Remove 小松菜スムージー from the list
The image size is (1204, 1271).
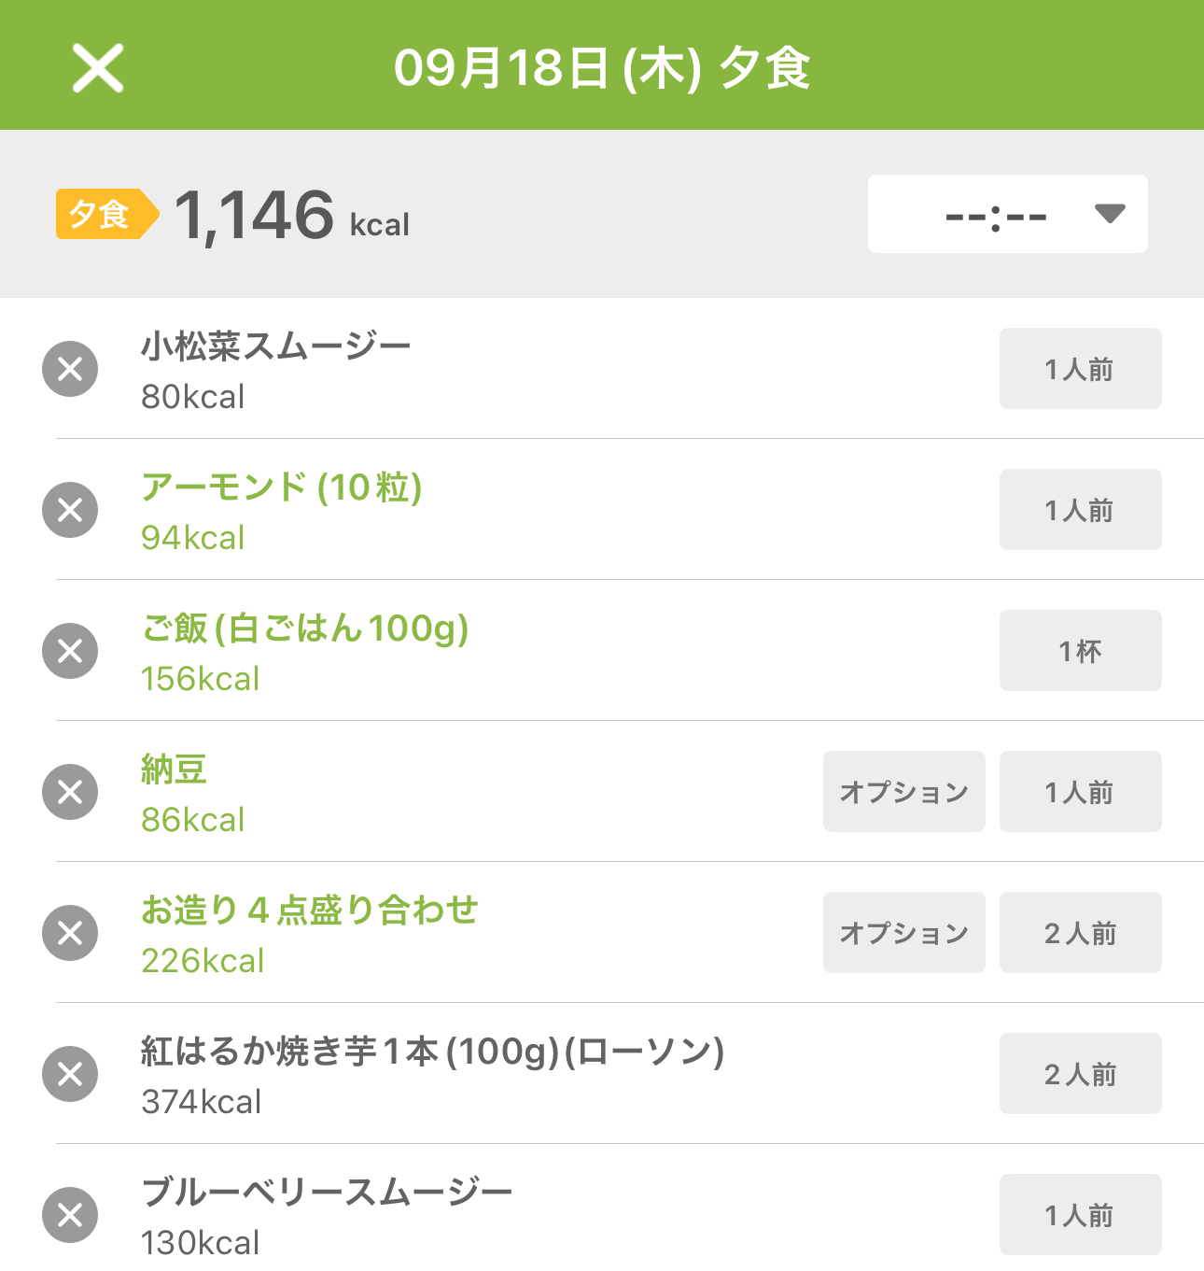70,369
